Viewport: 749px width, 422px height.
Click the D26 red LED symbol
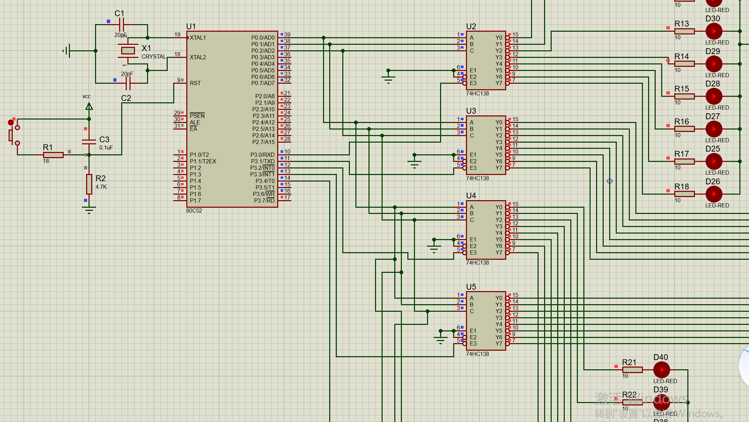click(x=714, y=194)
